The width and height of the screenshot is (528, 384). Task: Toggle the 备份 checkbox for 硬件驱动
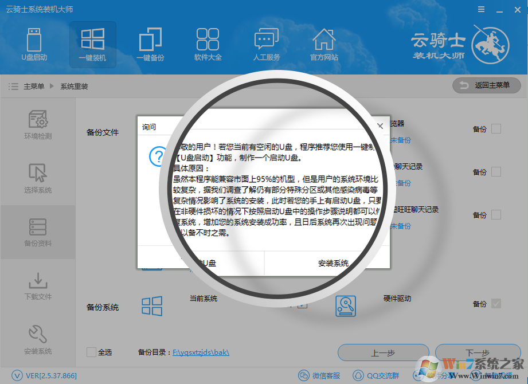click(x=495, y=304)
